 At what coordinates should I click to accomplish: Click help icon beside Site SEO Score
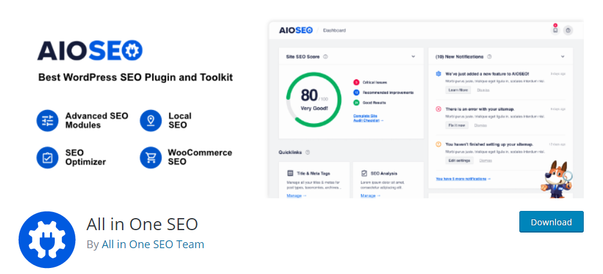click(326, 57)
